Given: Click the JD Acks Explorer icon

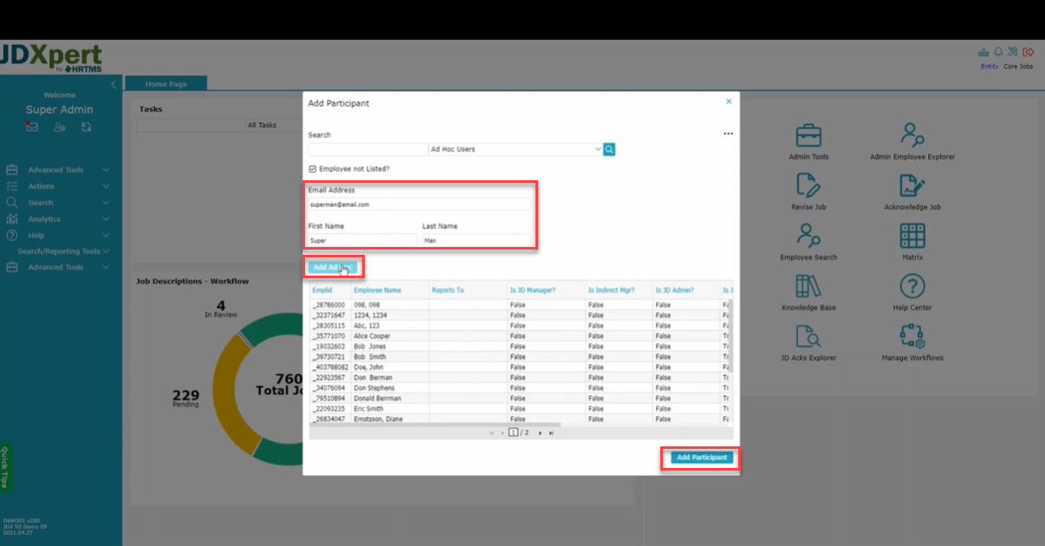Looking at the screenshot, I should 808,336.
